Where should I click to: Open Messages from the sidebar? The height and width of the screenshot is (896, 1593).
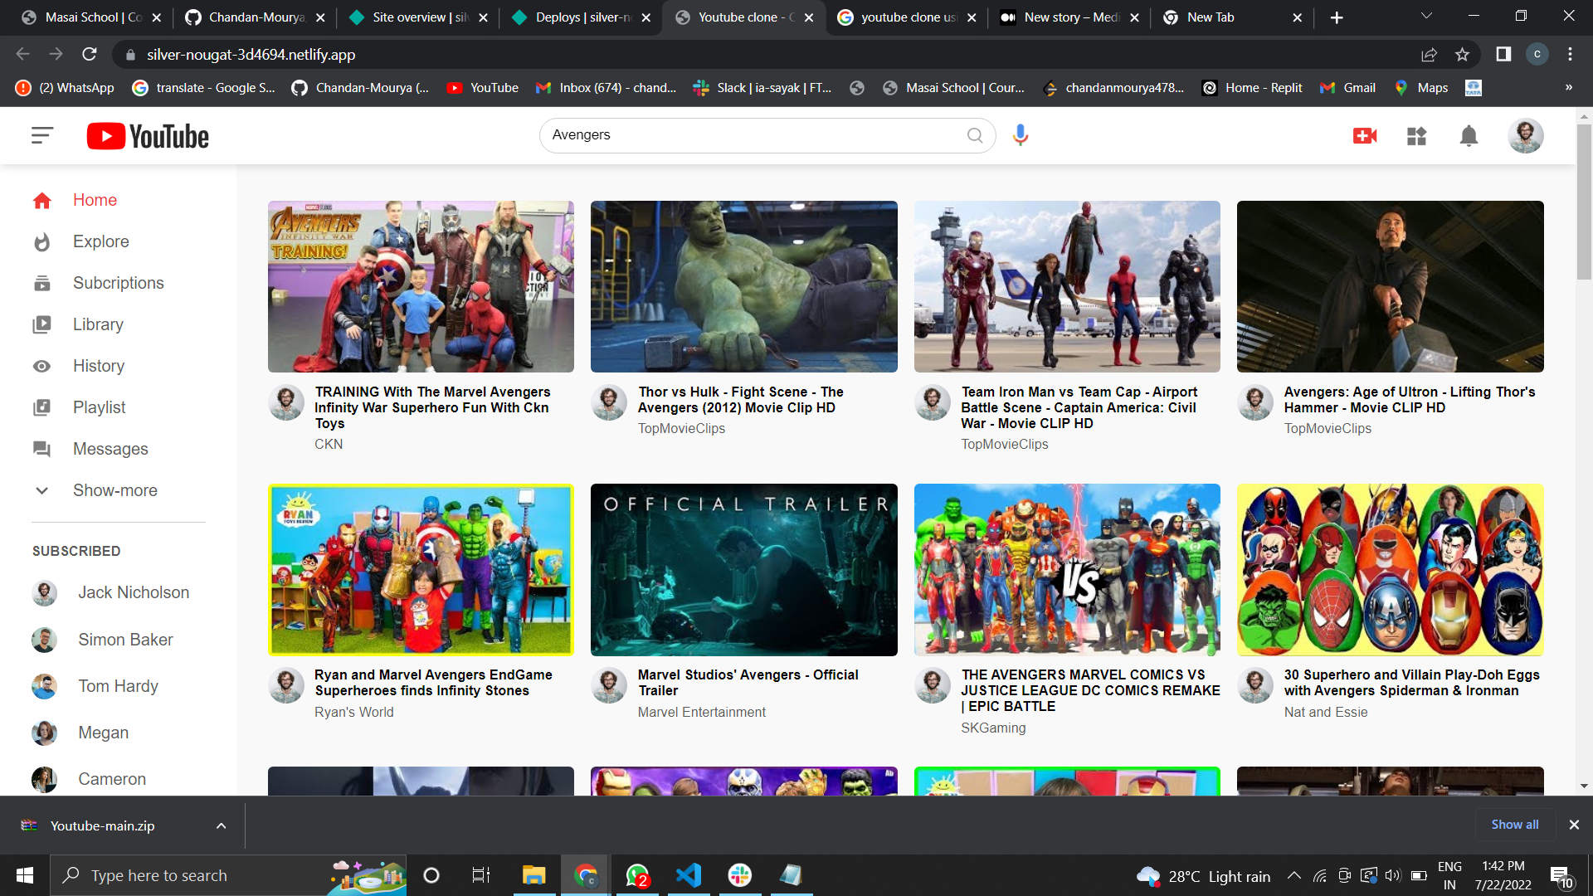click(110, 449)
